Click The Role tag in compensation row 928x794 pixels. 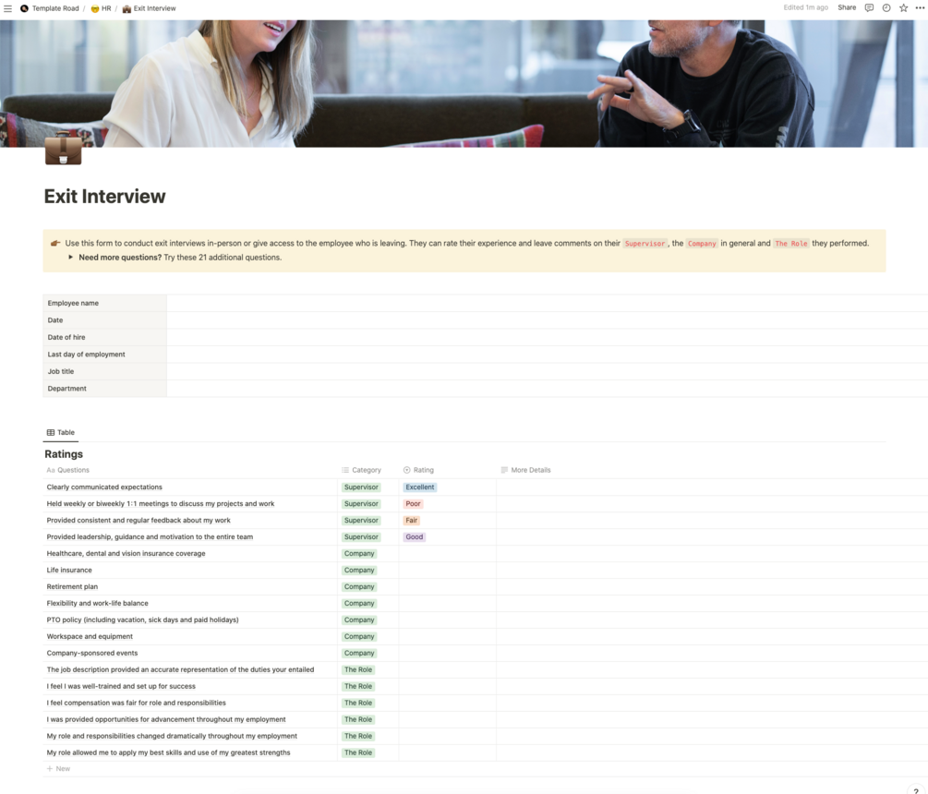pyautogui.click(x=358, y=703)
